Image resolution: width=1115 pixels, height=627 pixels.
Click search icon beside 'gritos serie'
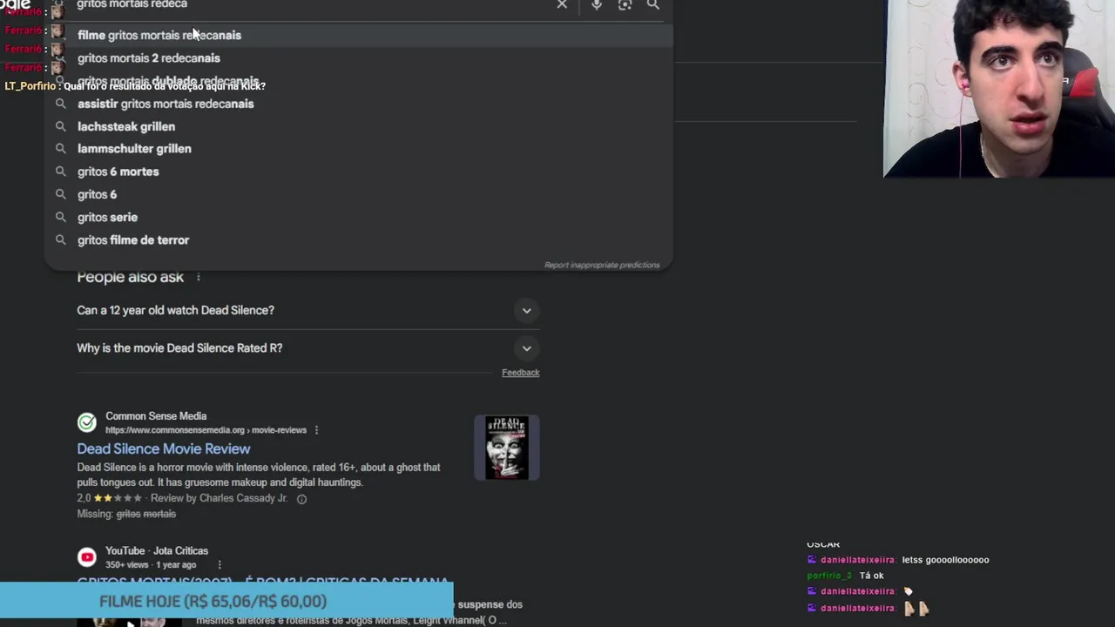click(60, 217)
